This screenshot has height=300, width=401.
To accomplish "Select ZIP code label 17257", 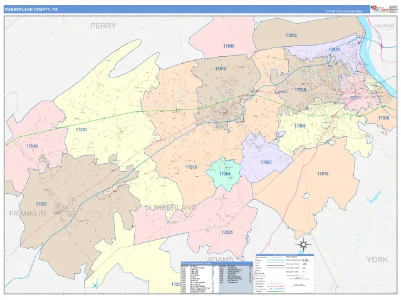I will pyautogui.click(x=41, y=204).
